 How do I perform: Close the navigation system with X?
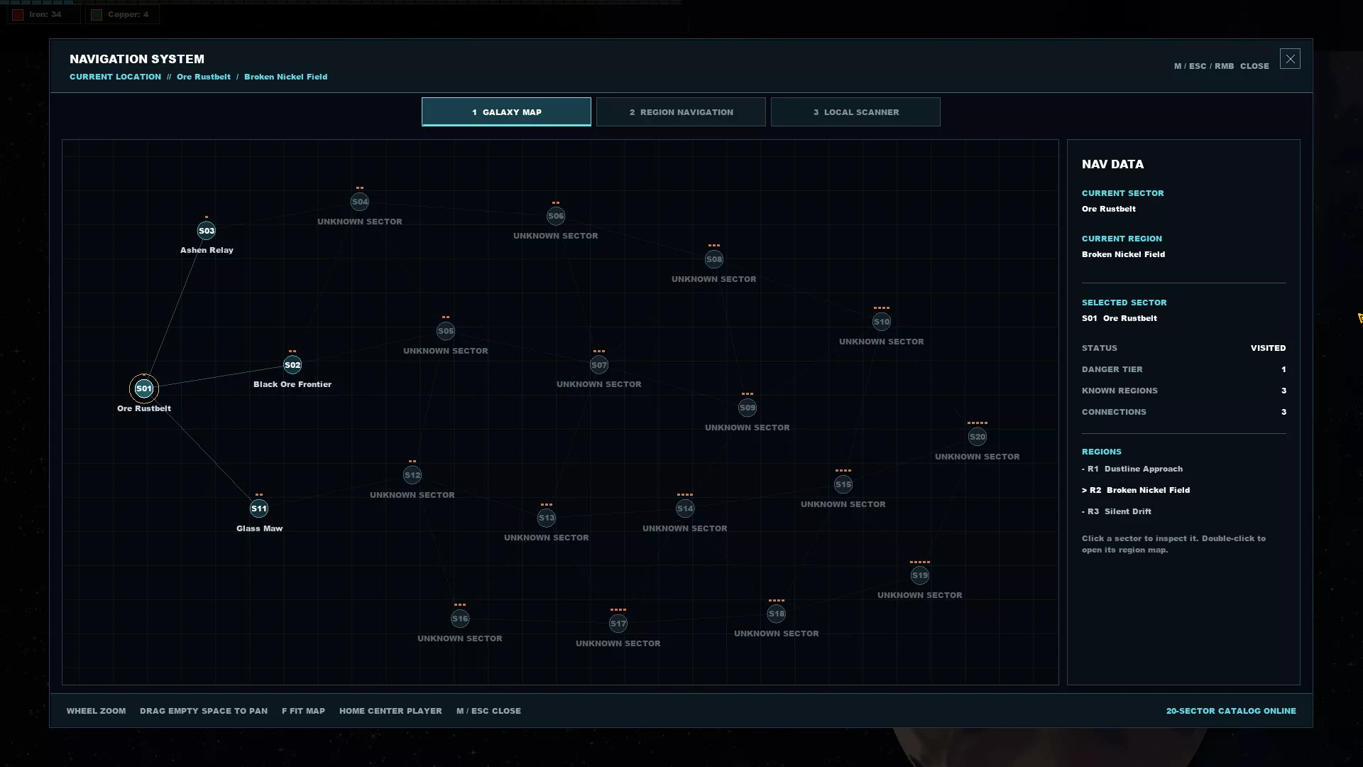click(1290, 59)
